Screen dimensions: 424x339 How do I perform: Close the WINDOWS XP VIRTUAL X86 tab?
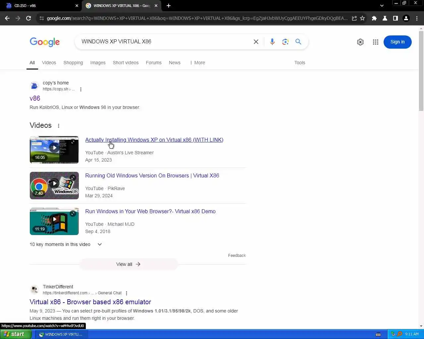click(156, 6)
